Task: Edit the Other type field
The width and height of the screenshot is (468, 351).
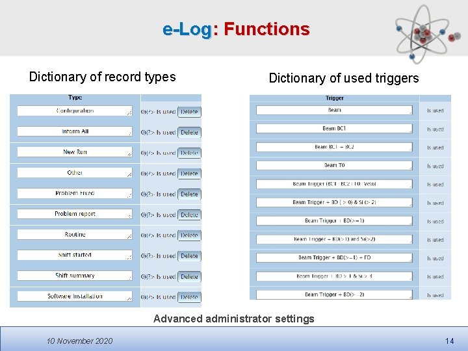Action: [75, 172]
